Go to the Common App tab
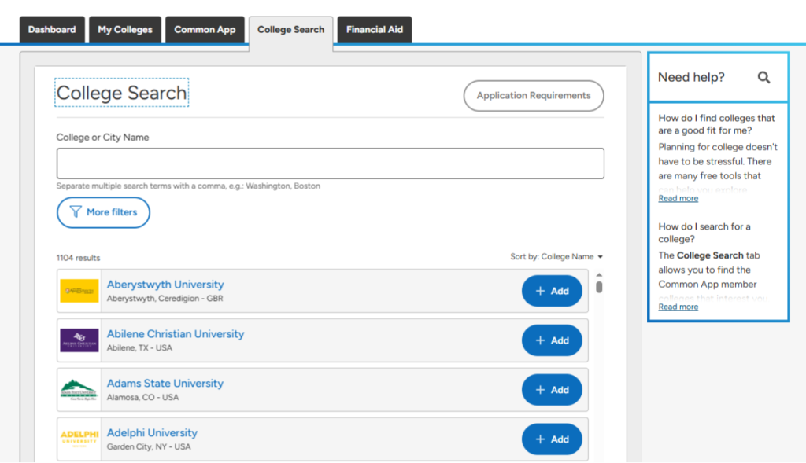Image resolution: width=806 pixels, height=463 pixels. (205, 30)
